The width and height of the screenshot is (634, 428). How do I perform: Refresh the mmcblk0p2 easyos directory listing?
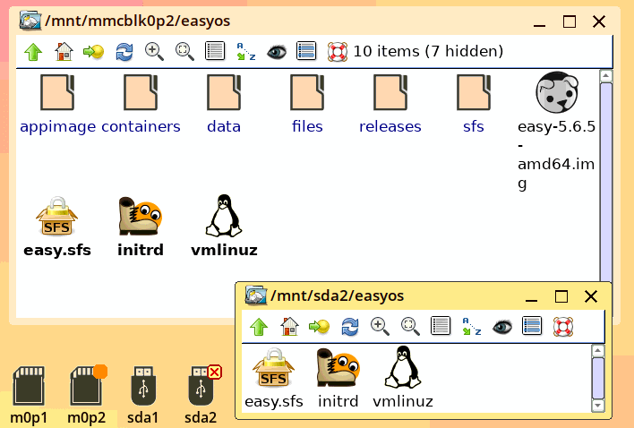point(124,52)
